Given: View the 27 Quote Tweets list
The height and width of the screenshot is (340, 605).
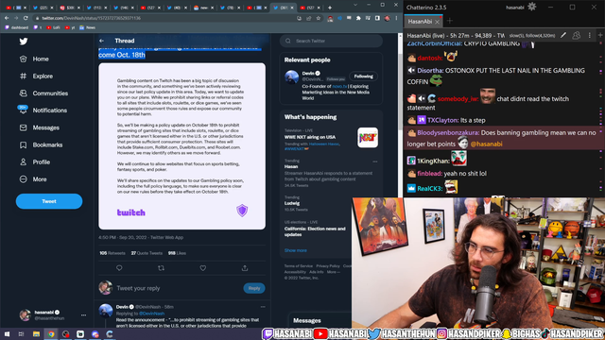Looking at the screenshot, I should 147,253.
